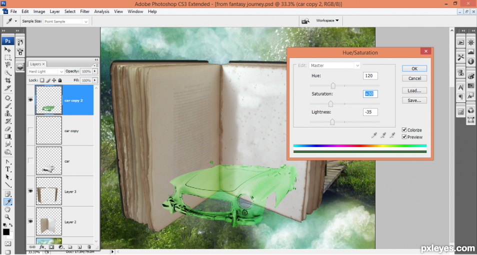Uncheck the Preview checkbox
The image size is (477, 255).
[404, 137]
